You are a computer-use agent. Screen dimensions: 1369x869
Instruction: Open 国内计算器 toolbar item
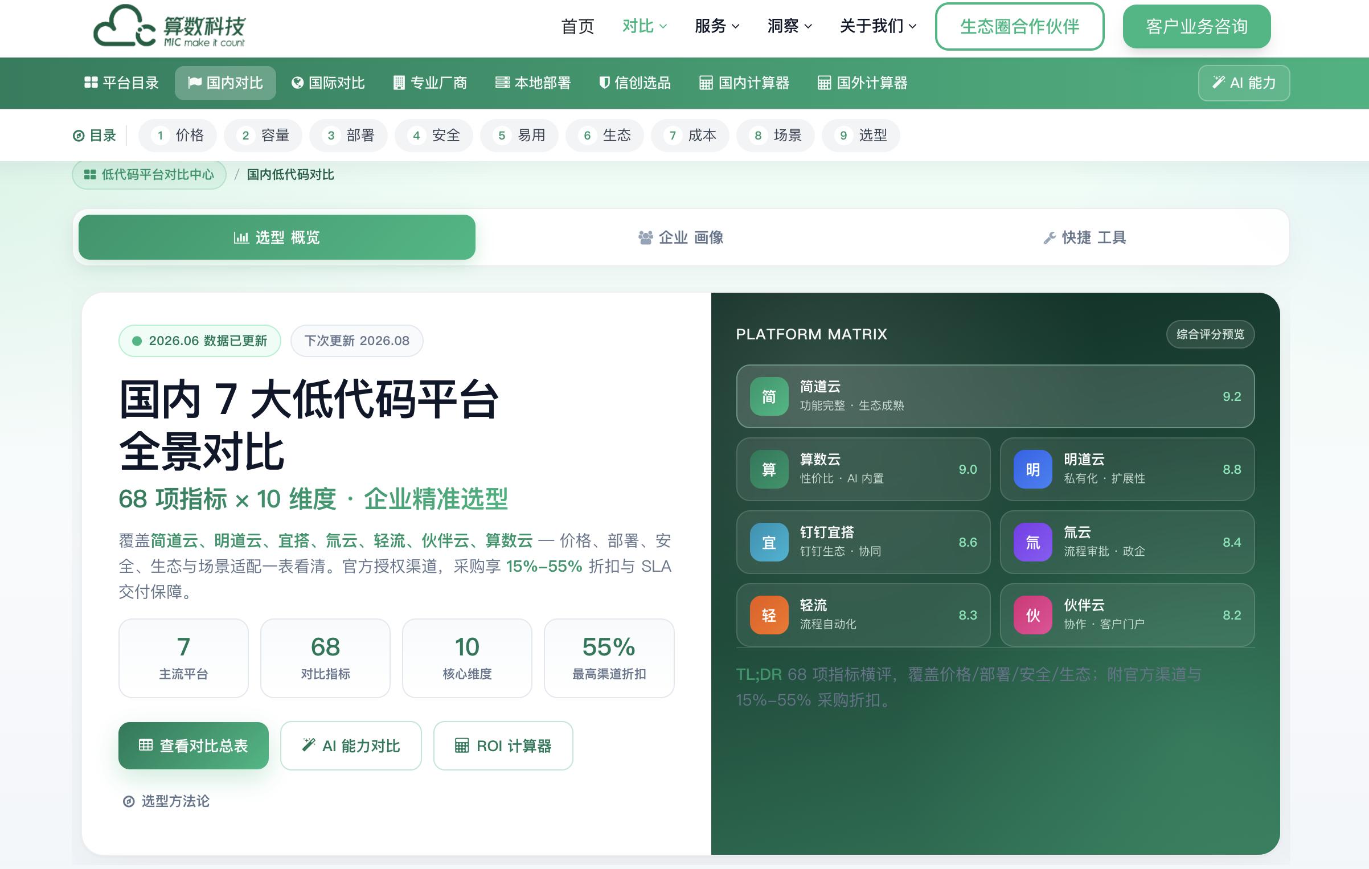[744, 83]
